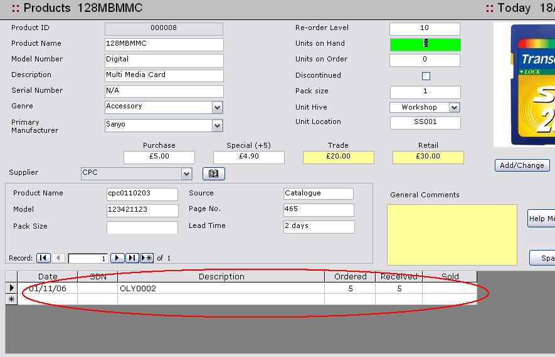Go to next record in navigator
This screenshot has height=357, width=555.
117,257
